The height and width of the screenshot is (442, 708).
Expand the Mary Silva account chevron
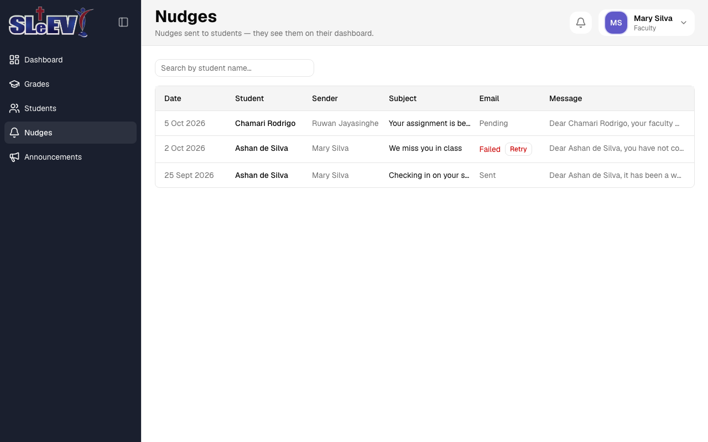click(x=684, y=23)
